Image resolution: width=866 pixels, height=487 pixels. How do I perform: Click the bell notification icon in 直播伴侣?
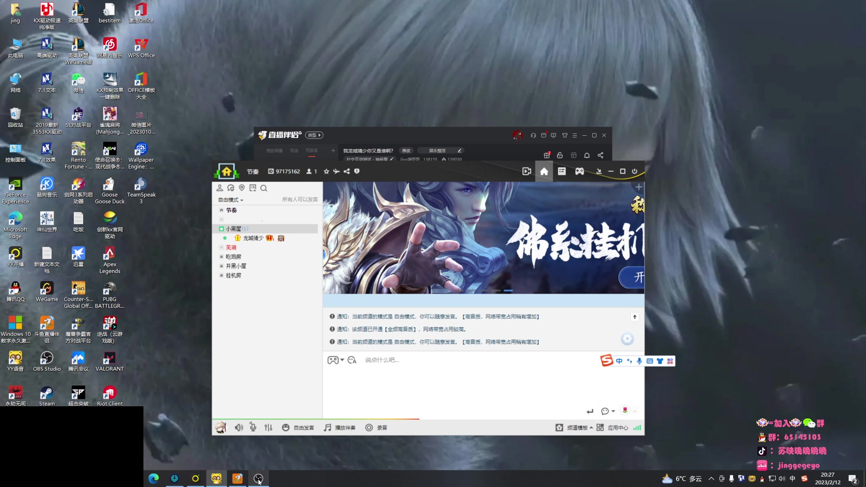pyautogui.click(x=587, y=155)
